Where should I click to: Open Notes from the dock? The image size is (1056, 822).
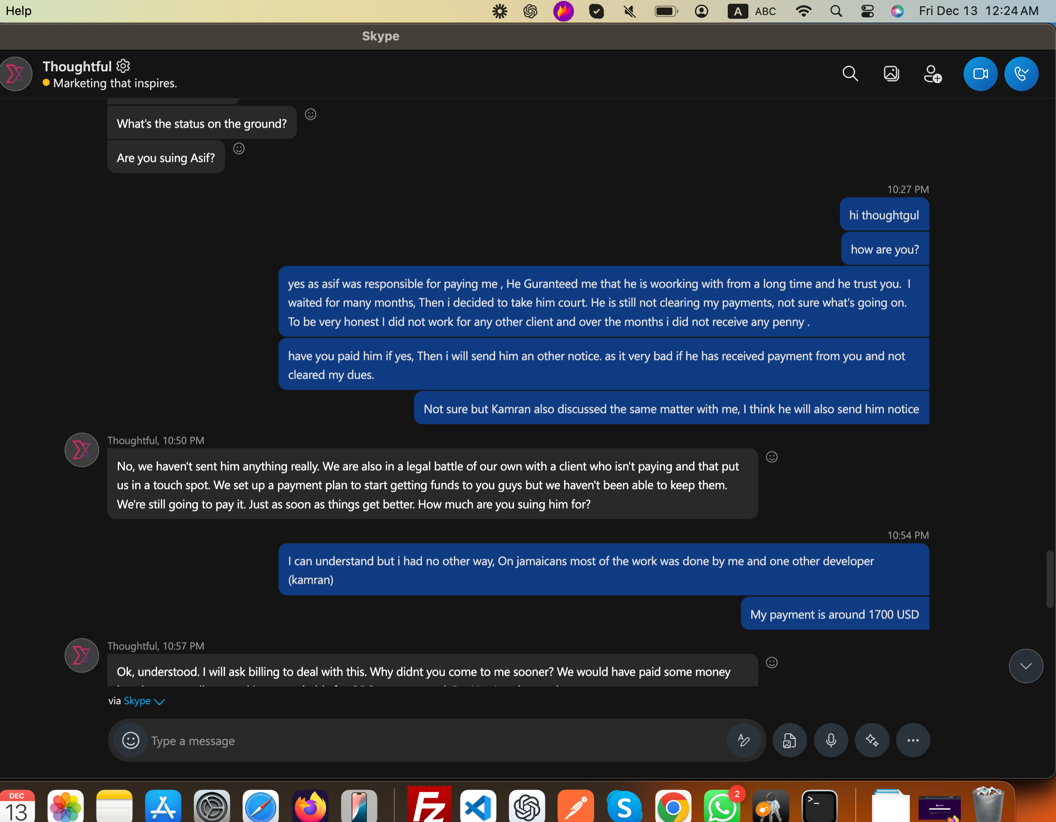point(114,807)
